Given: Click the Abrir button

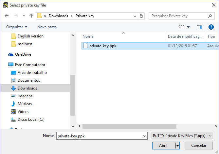Looking at the screenshot, I should pos(163,146).
